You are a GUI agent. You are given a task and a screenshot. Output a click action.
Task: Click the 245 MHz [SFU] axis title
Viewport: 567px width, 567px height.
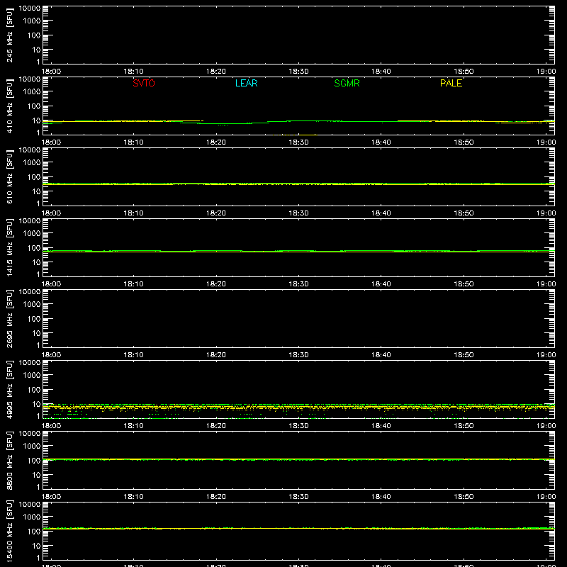(x=9, y=35)
